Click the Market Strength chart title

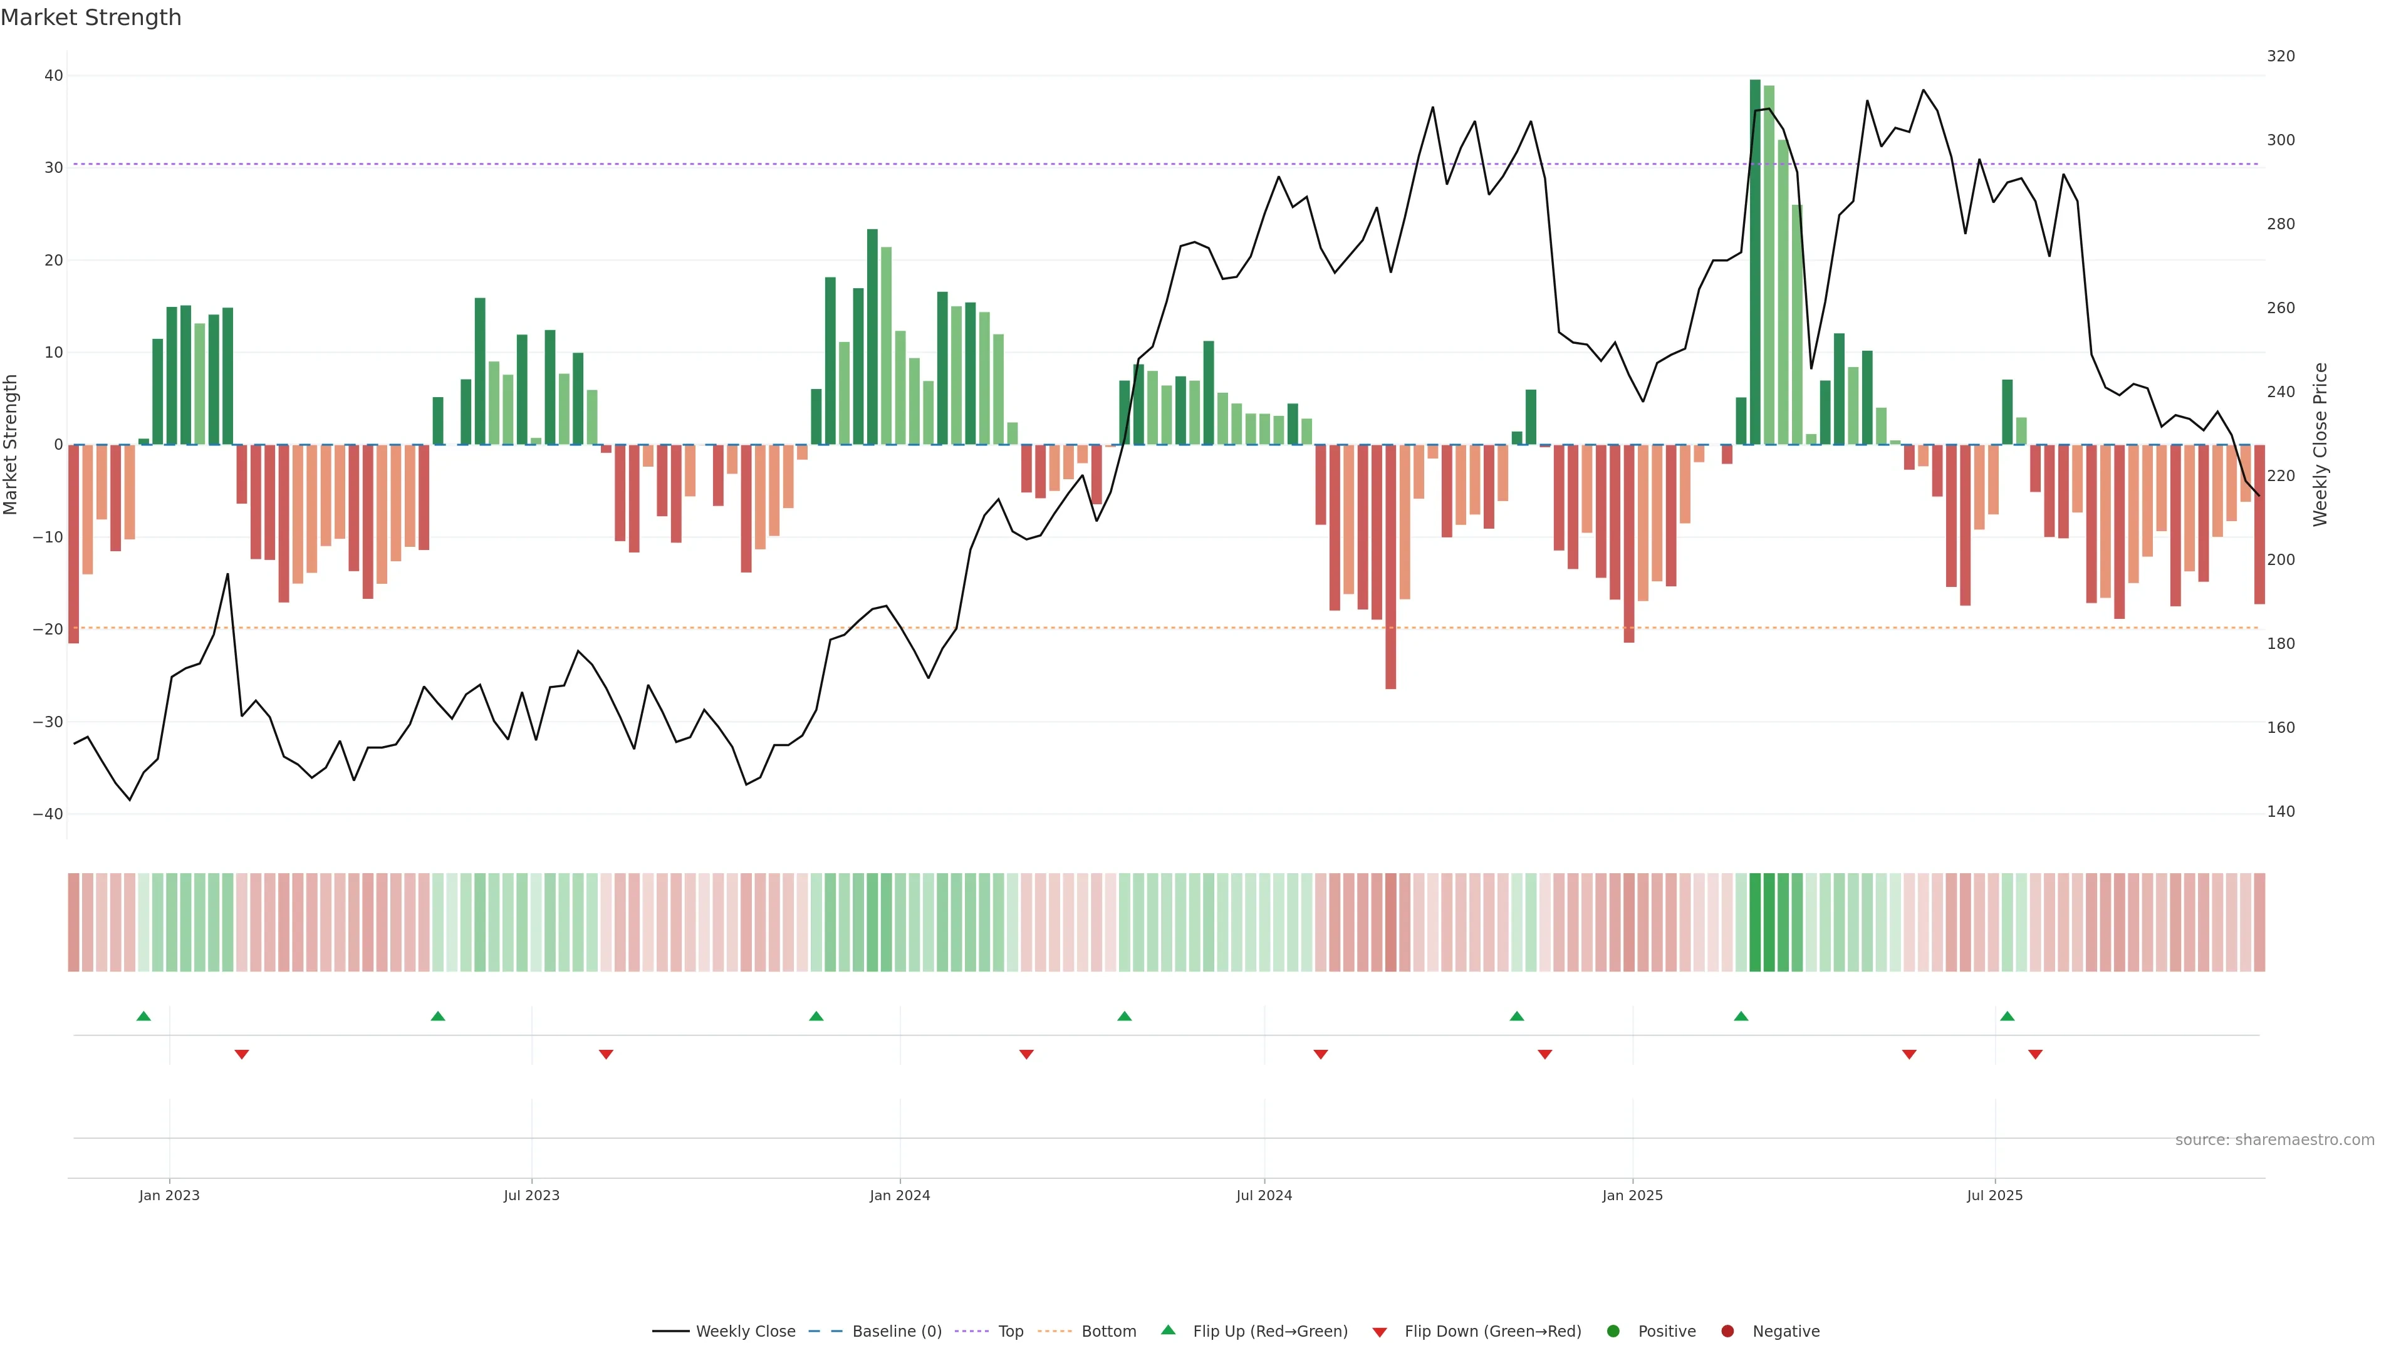(91, 18)
